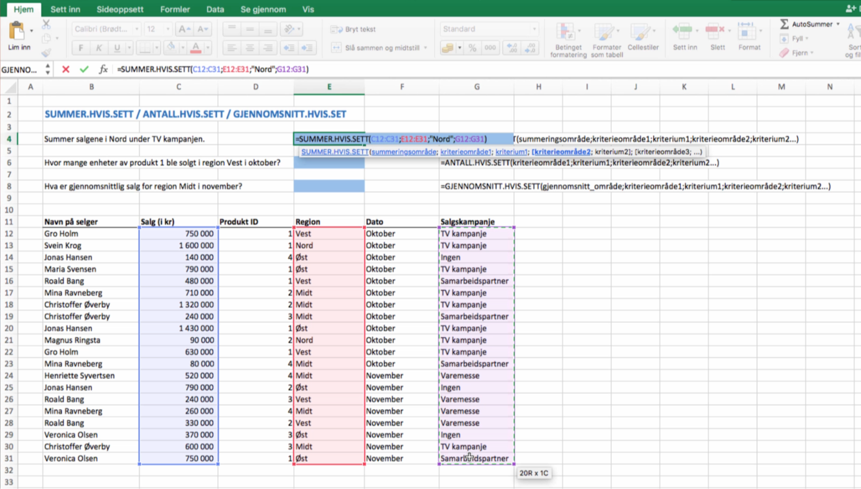861x489 pixels.
Task: Open the Calibri font name dropdown
Action: pos(137,29)
